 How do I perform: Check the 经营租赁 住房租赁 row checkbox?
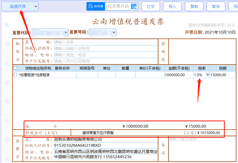[x=15, y=75]
